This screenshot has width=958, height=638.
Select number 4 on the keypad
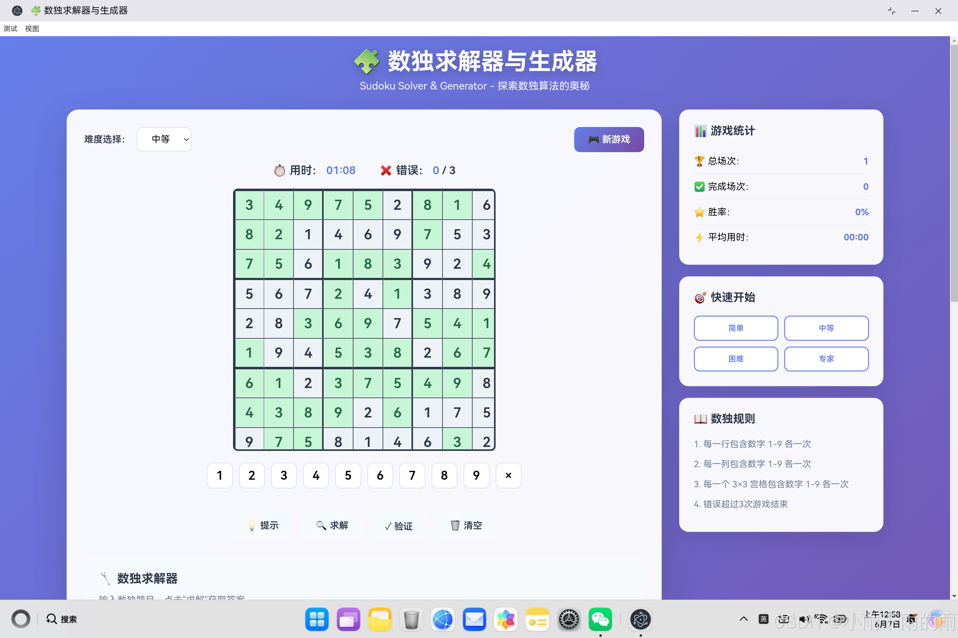click(x=316, y=475)
